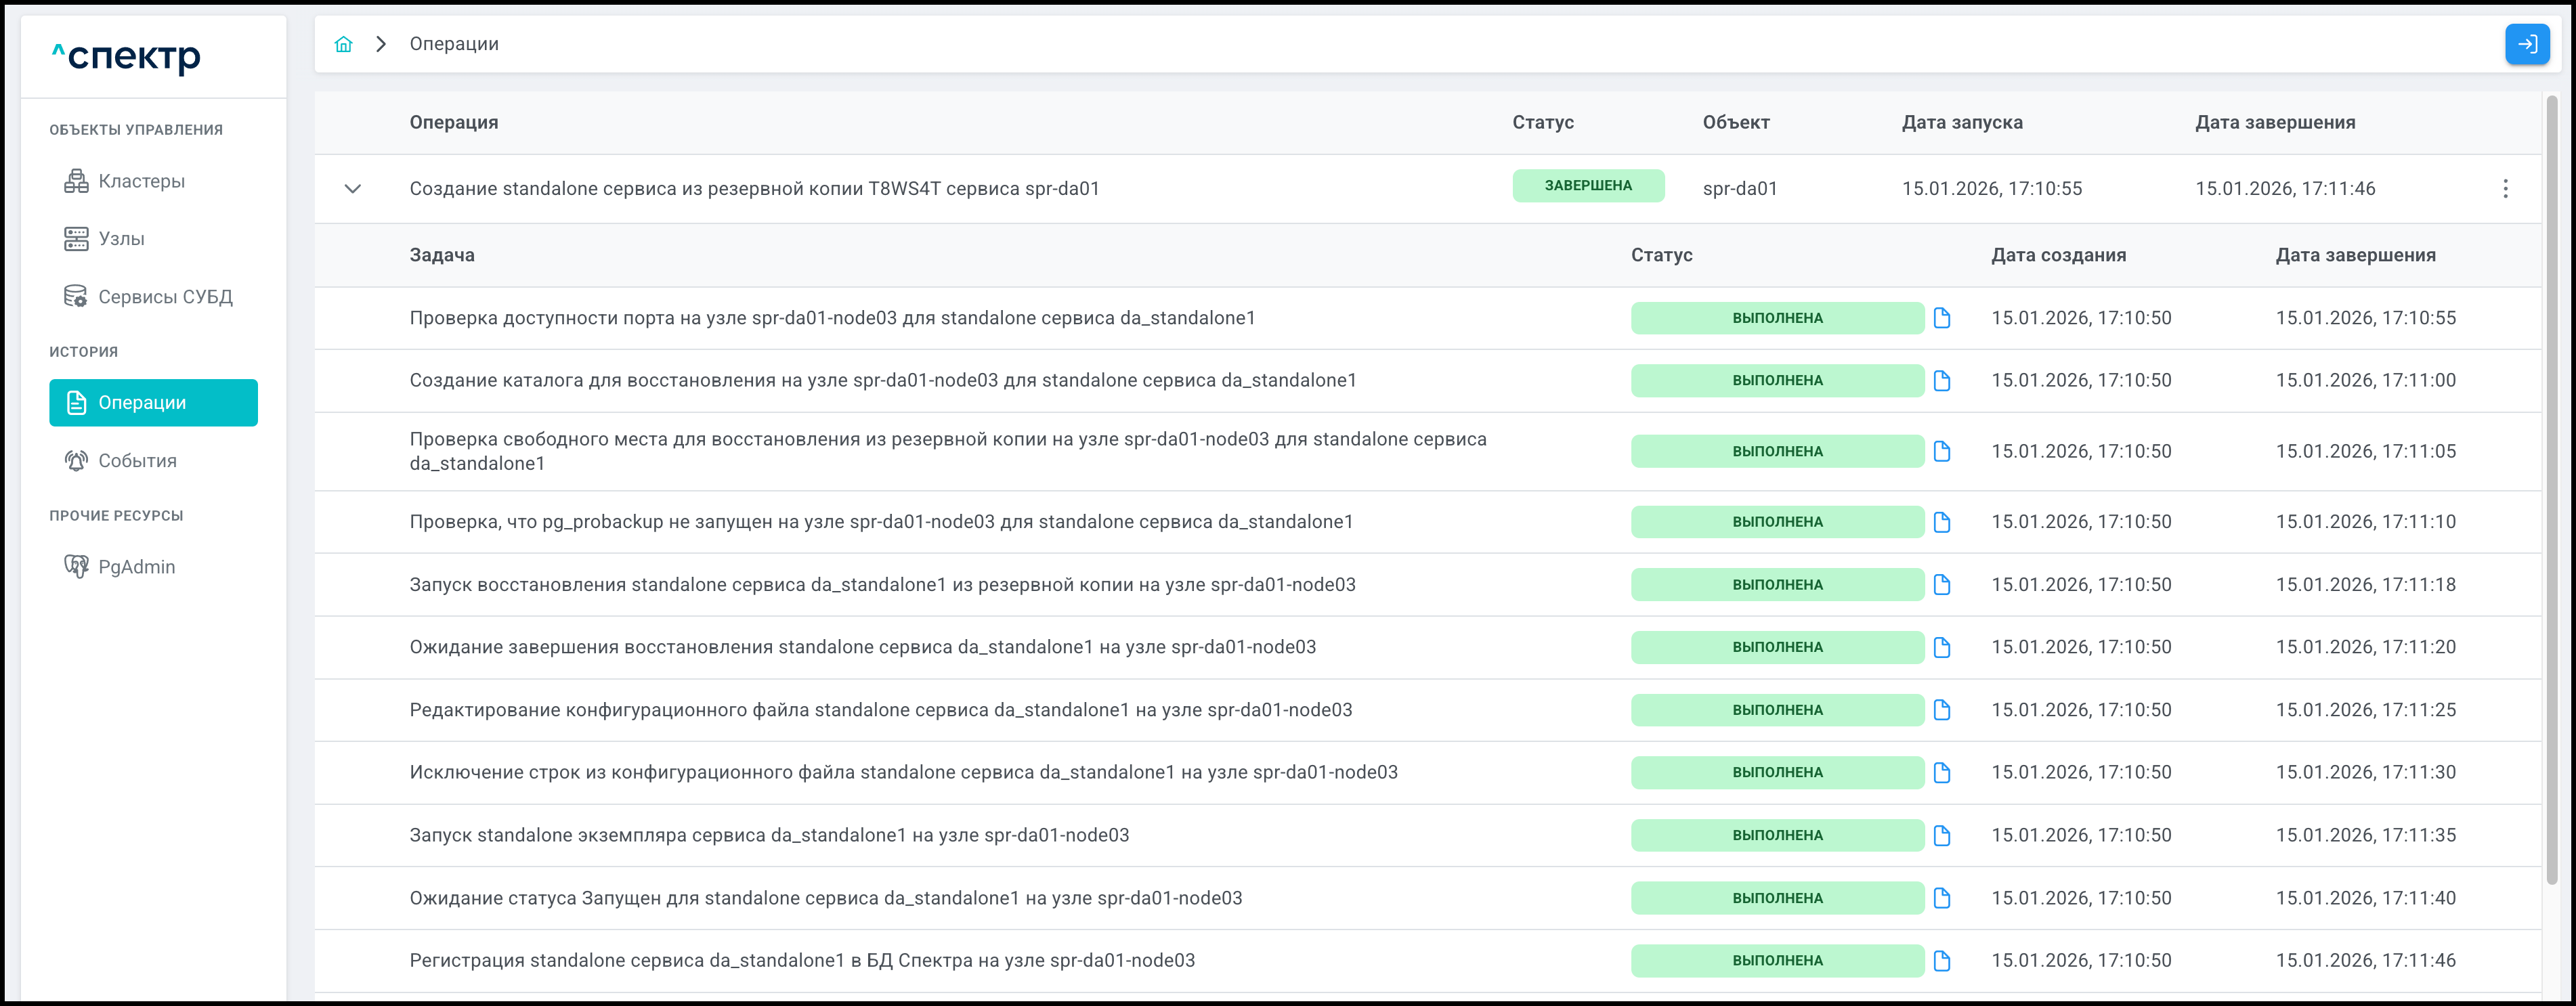2576x1006 pixels.
Task: Collapse the standalone service creation operation row
Action: (x=352, y=189)
